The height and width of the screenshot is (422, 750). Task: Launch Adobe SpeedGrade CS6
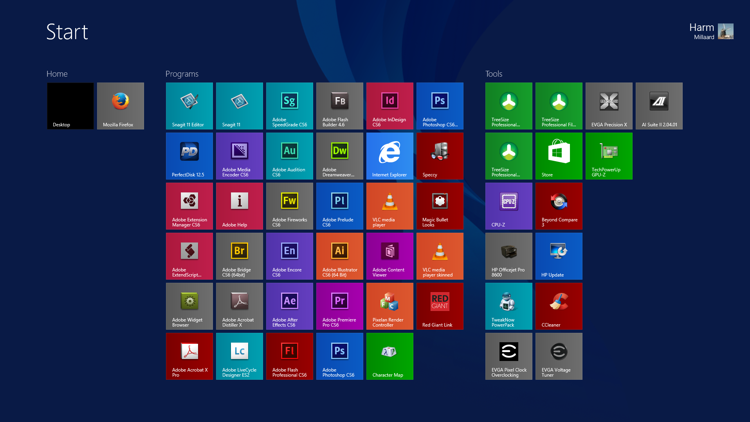pyautogui.click(x=290, y=106)
